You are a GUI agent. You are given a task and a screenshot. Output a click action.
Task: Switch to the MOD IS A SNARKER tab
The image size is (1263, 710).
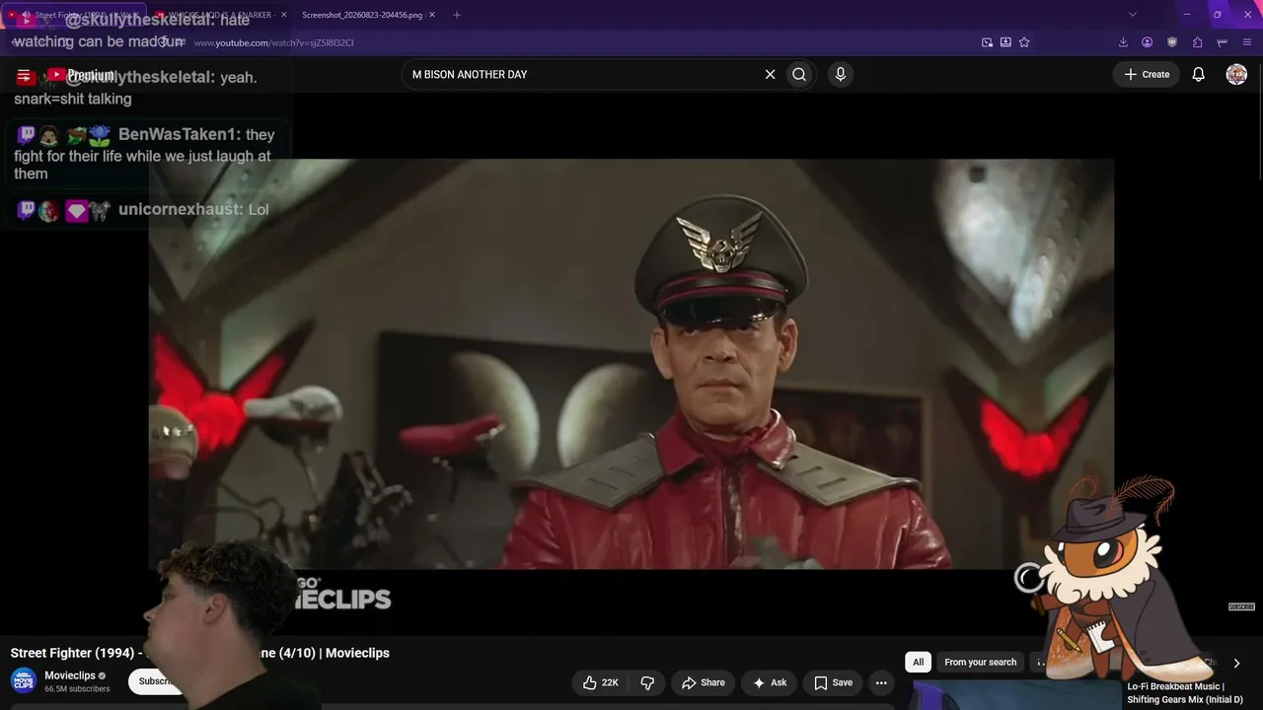(x=220, y=15)
